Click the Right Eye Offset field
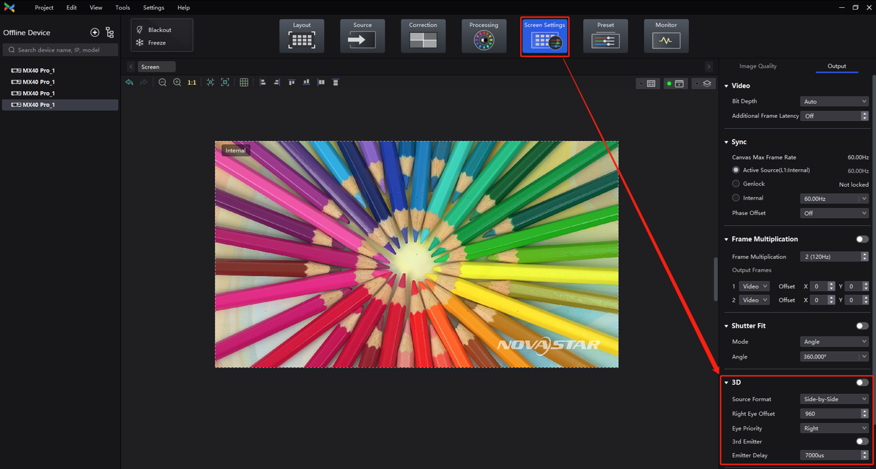 click(x=834, y=414)
